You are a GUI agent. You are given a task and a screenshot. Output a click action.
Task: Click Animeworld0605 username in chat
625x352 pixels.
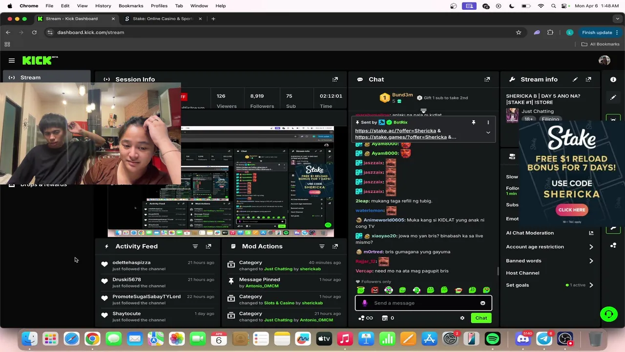(384, 220)
